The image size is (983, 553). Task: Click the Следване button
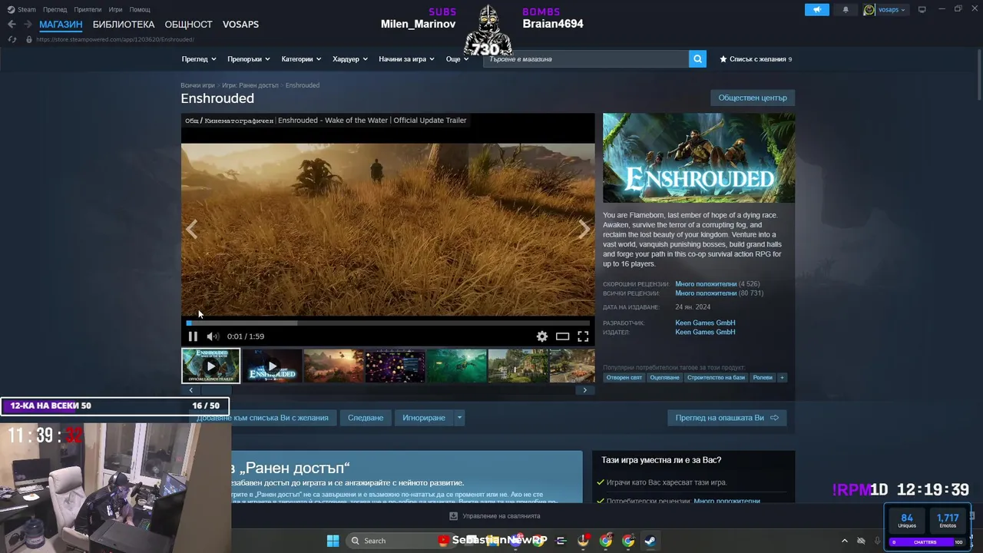coord(366,418)
